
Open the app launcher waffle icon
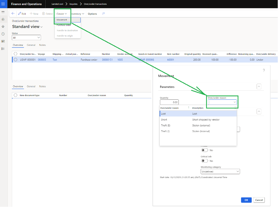[x=3, y=4]
